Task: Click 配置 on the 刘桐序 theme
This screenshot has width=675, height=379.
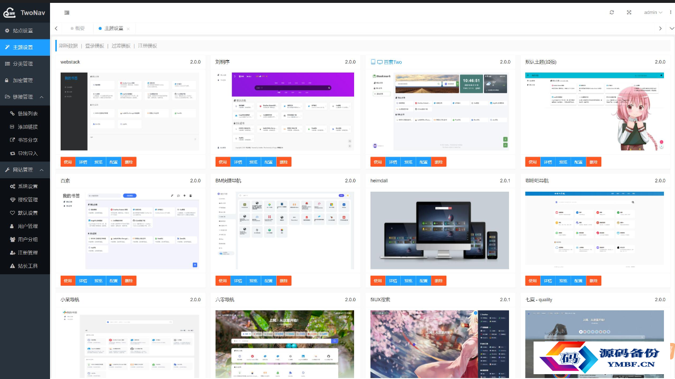Action: (268, 162)
